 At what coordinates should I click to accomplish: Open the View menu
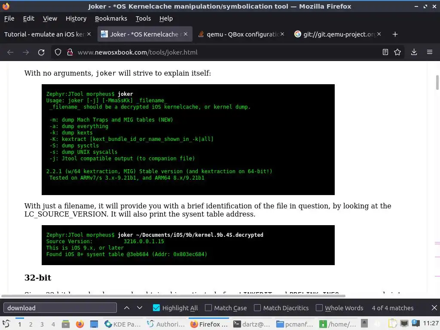coord(50,18)
